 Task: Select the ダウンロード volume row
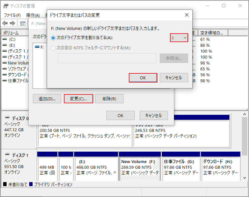(x=15, y=75)
